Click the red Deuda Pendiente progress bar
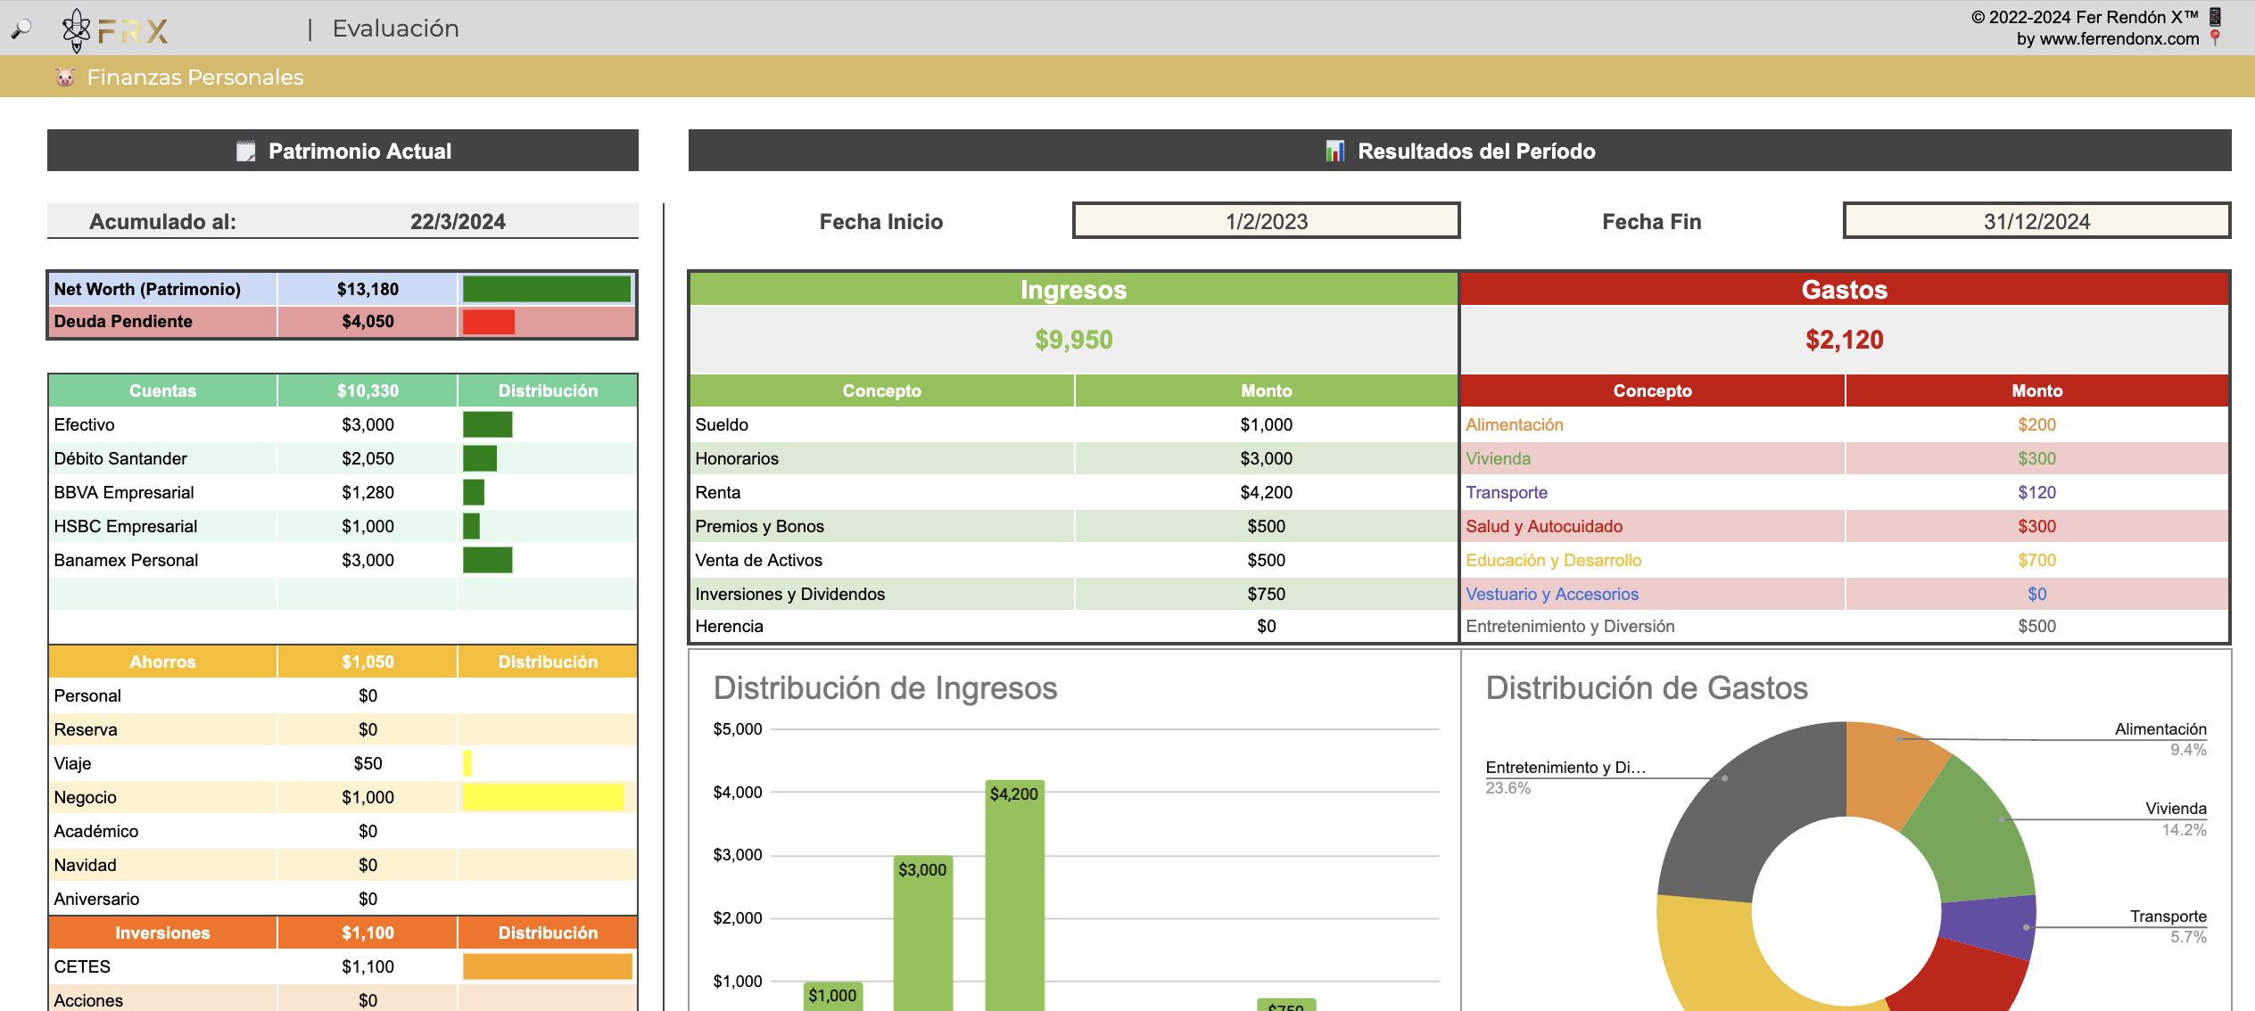The image size is (2255, 1011). (x=489, y=321)
